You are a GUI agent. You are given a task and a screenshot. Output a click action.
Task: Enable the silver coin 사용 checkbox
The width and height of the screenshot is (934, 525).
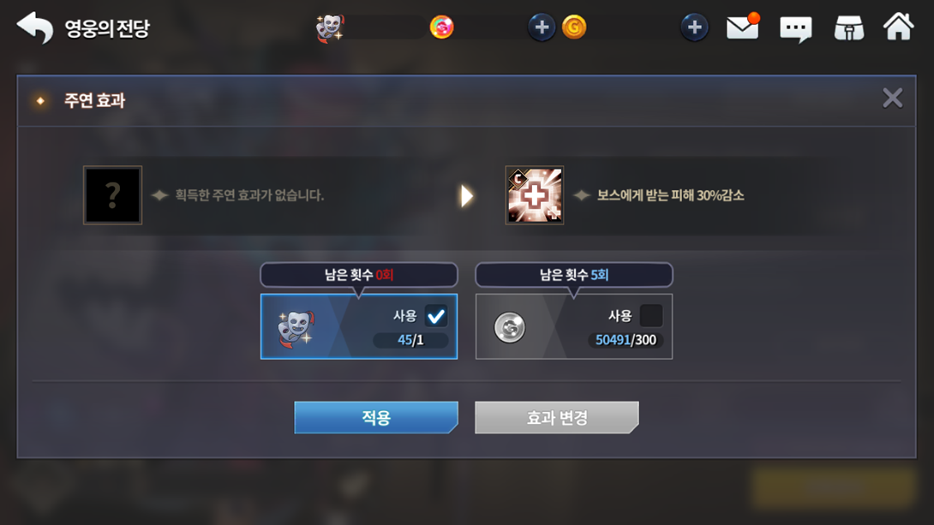click(x=650, y=316)
